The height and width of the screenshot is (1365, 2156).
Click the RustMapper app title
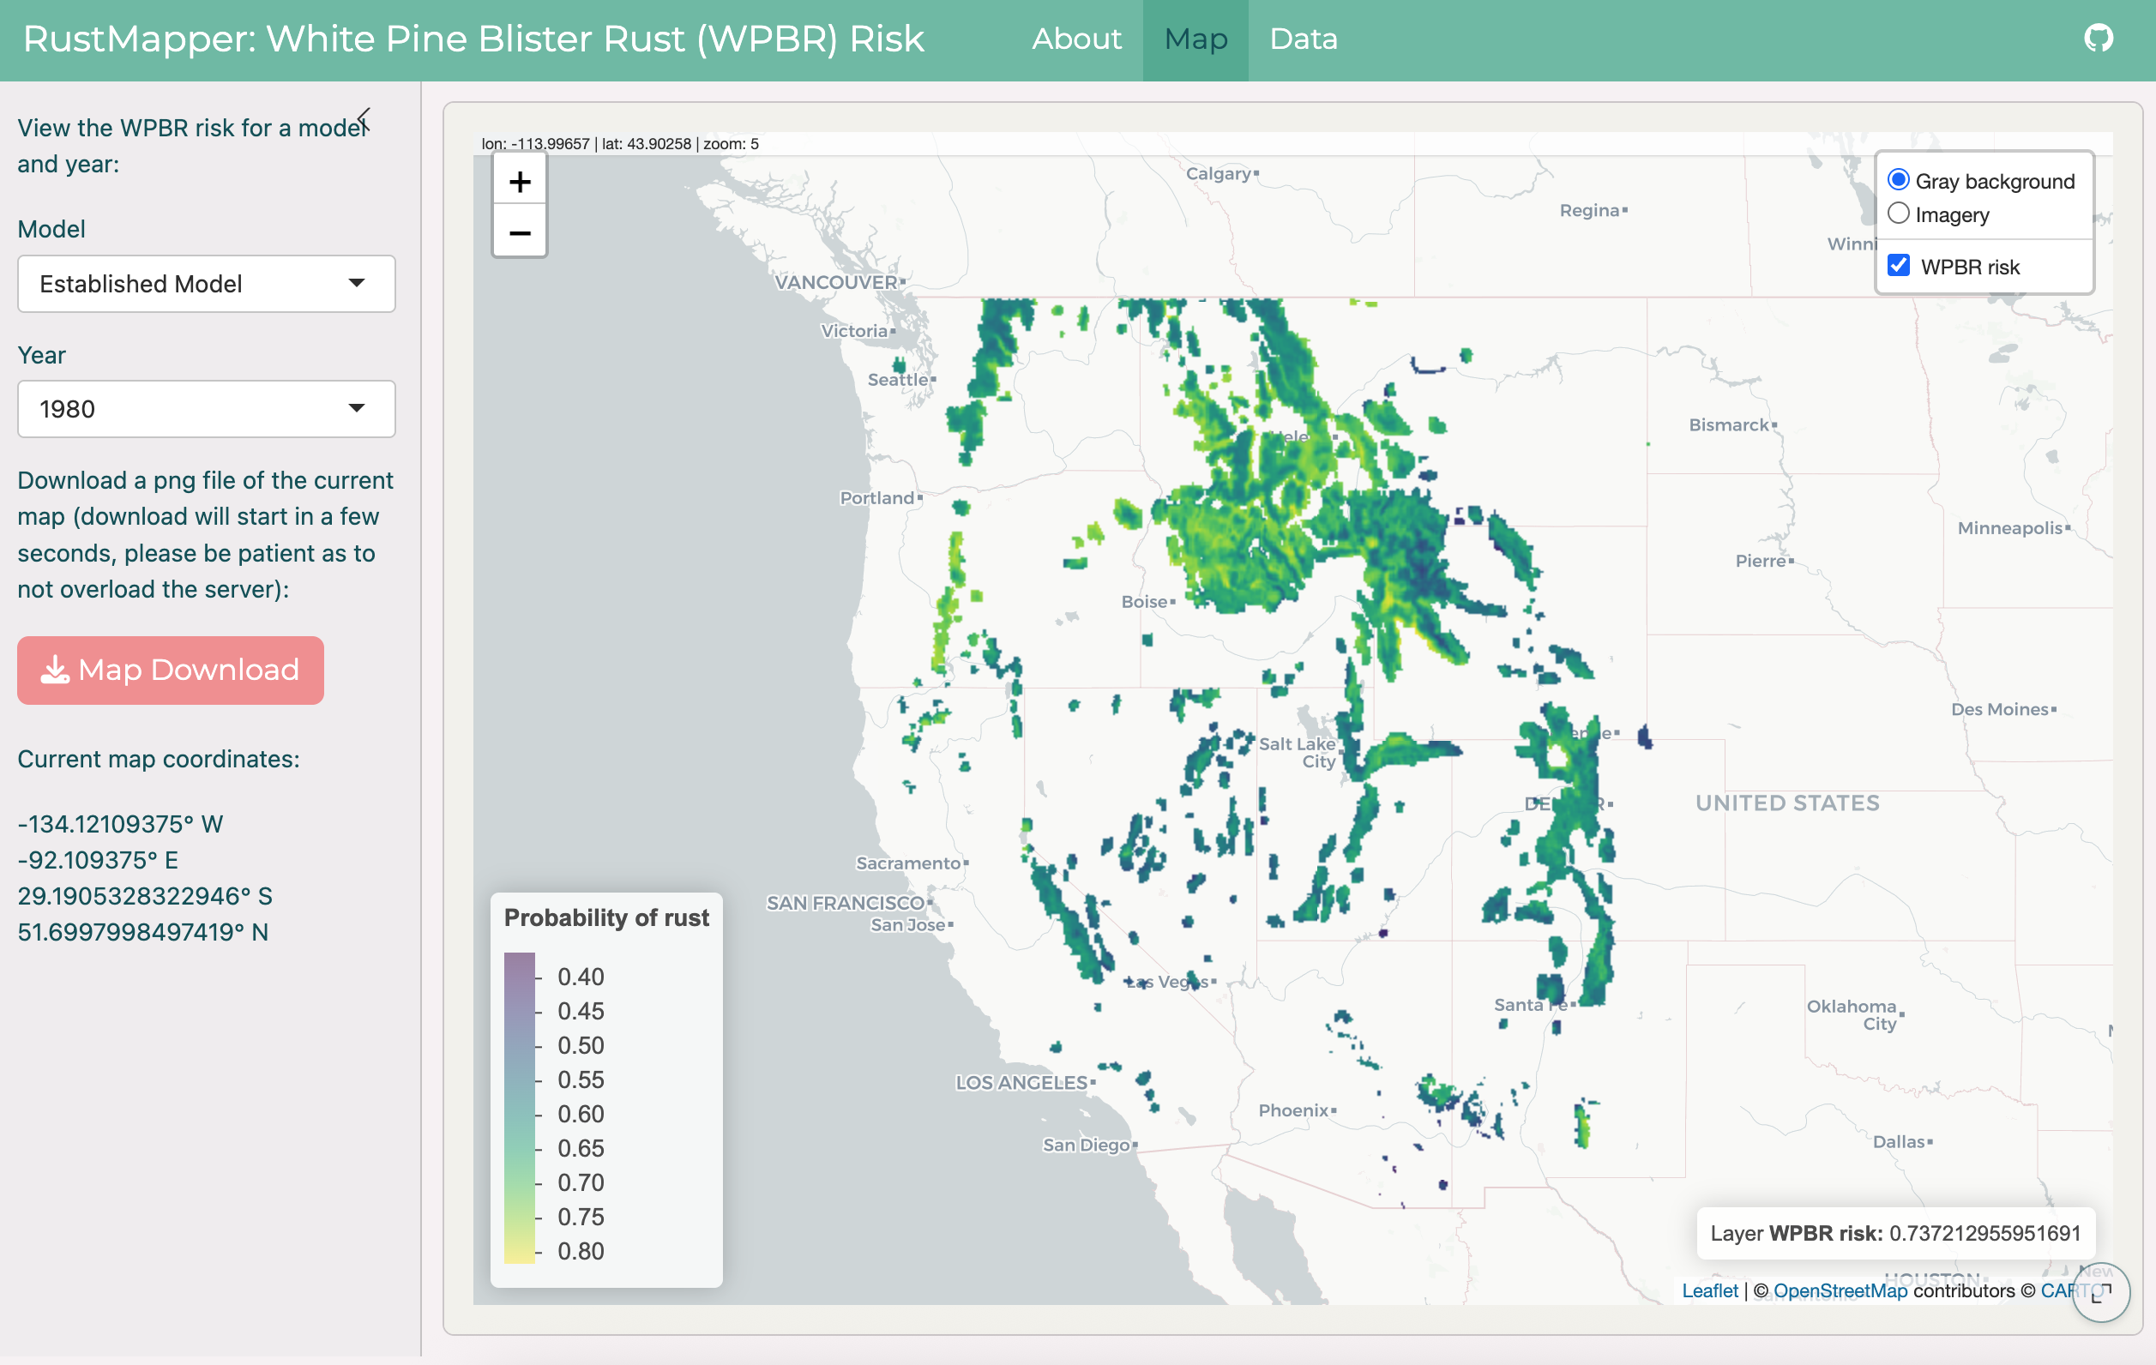473,39
